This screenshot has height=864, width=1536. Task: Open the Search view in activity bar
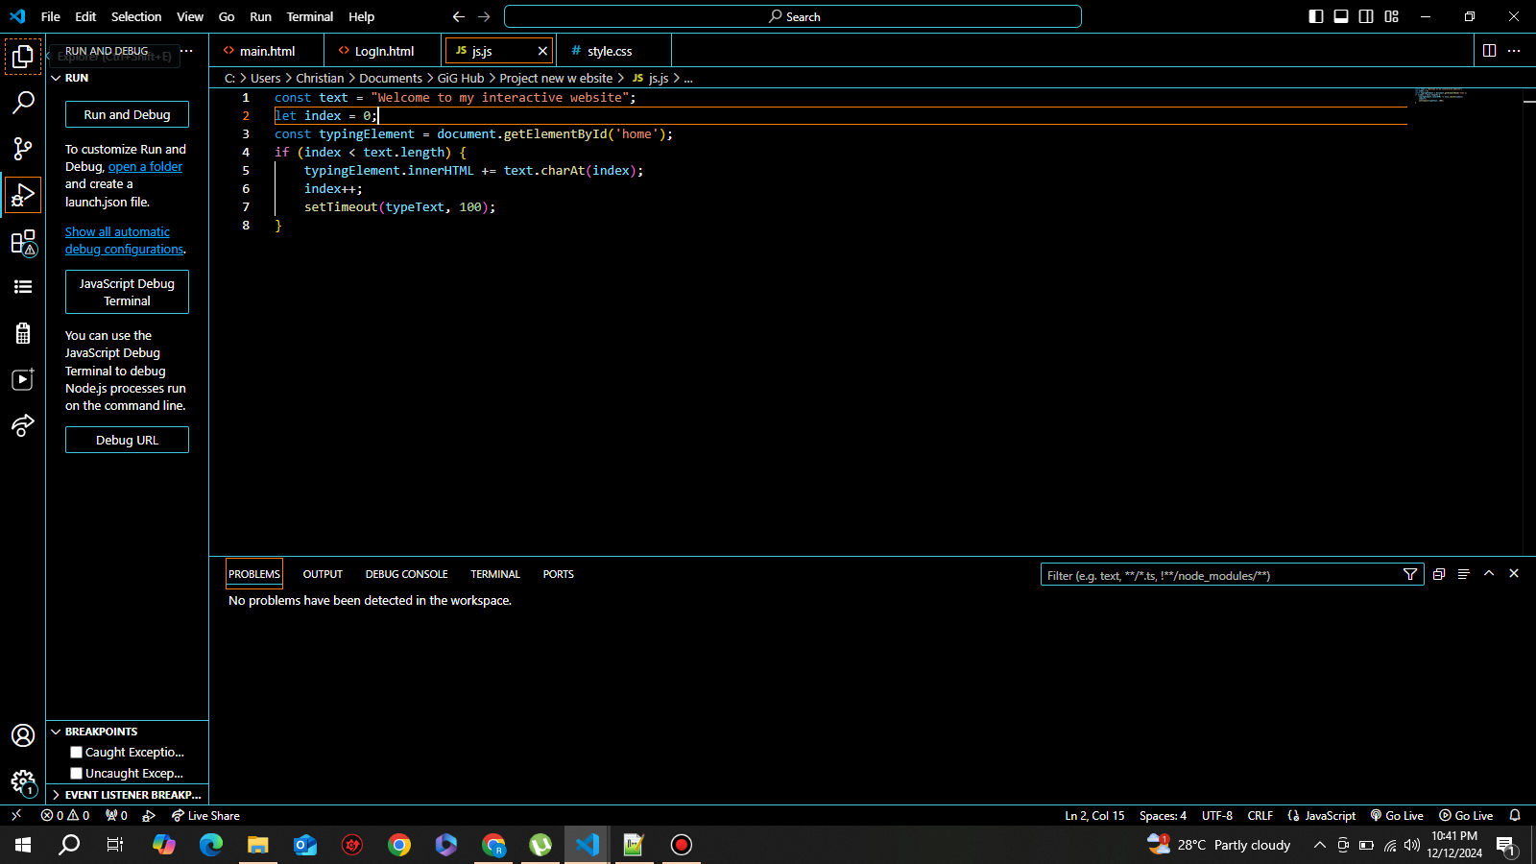pyautogui.click(x=23, y=102)
